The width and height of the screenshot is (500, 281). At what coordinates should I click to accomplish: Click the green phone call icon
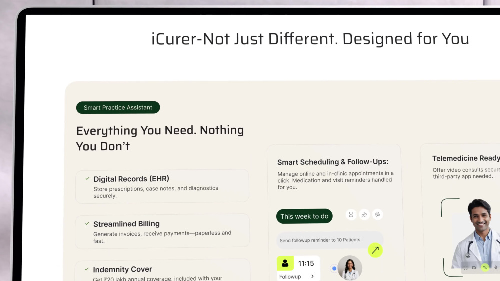(485, 268)
